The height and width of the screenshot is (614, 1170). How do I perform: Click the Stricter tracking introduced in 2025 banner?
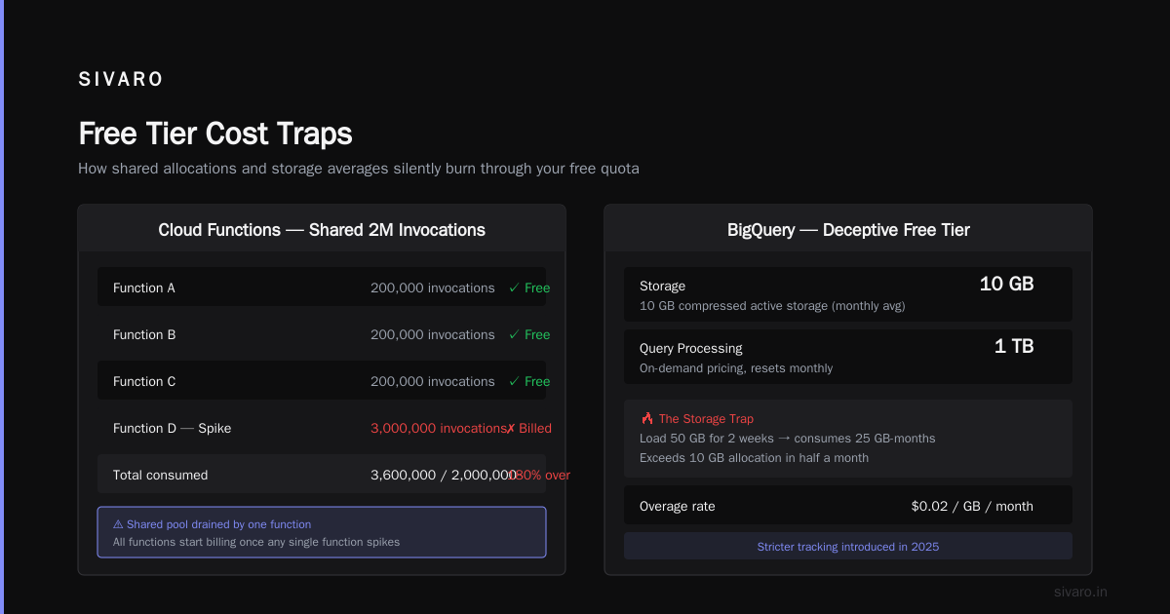point(848,546)
